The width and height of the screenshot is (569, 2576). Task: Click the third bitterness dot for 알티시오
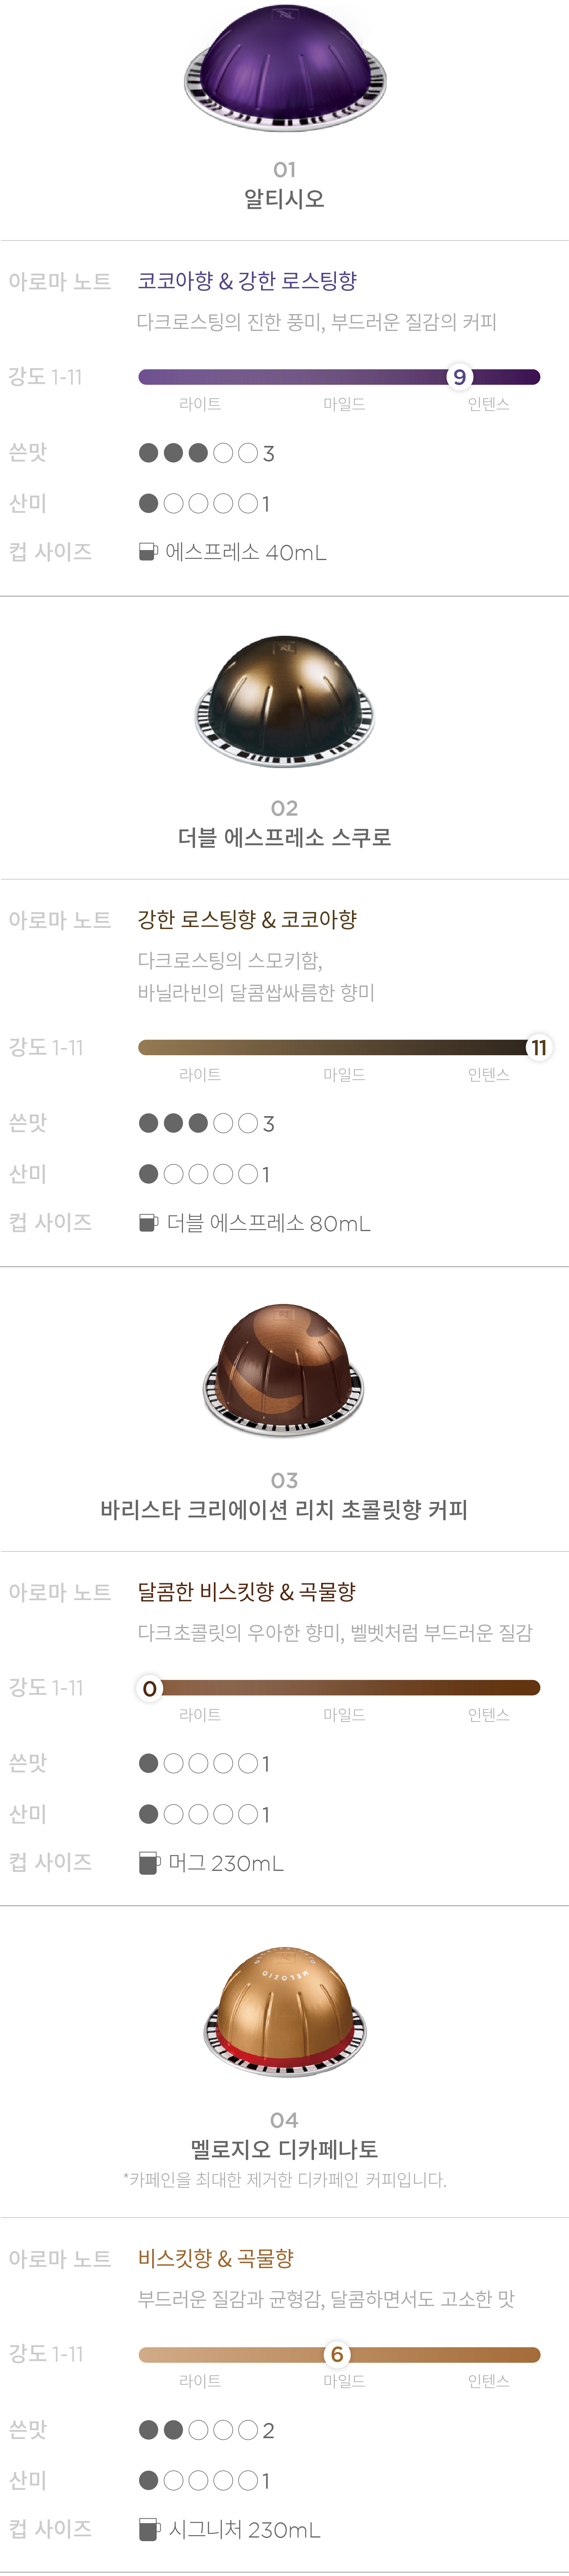[198, 453]
